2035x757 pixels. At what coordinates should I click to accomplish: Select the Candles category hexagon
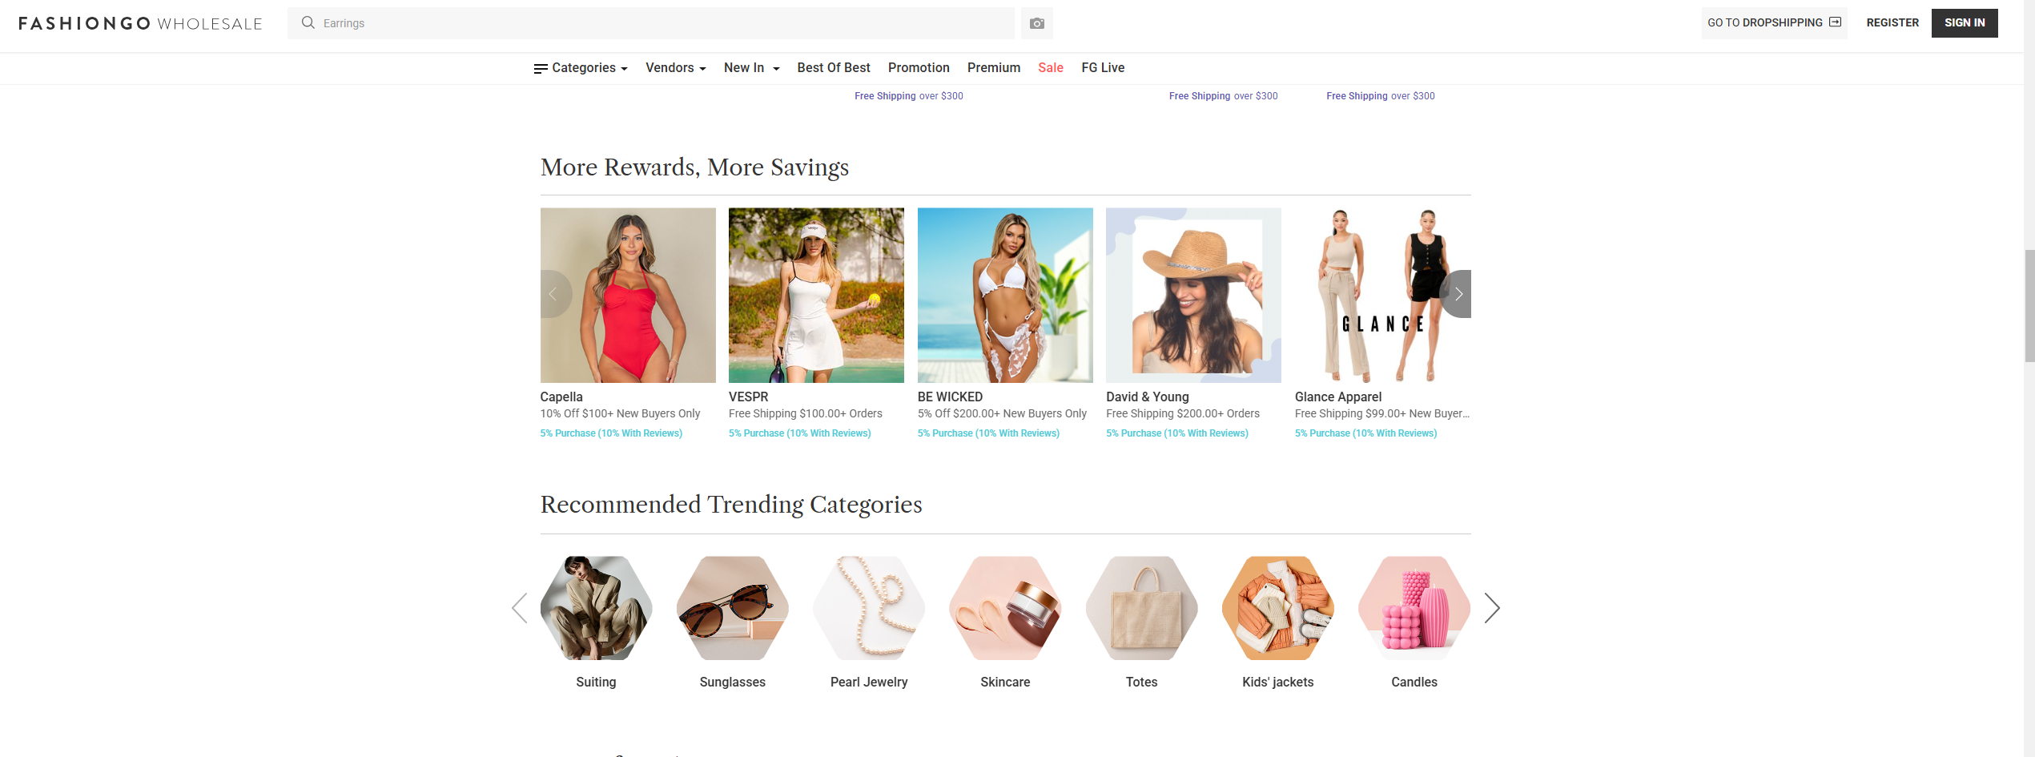point(1414,608)
